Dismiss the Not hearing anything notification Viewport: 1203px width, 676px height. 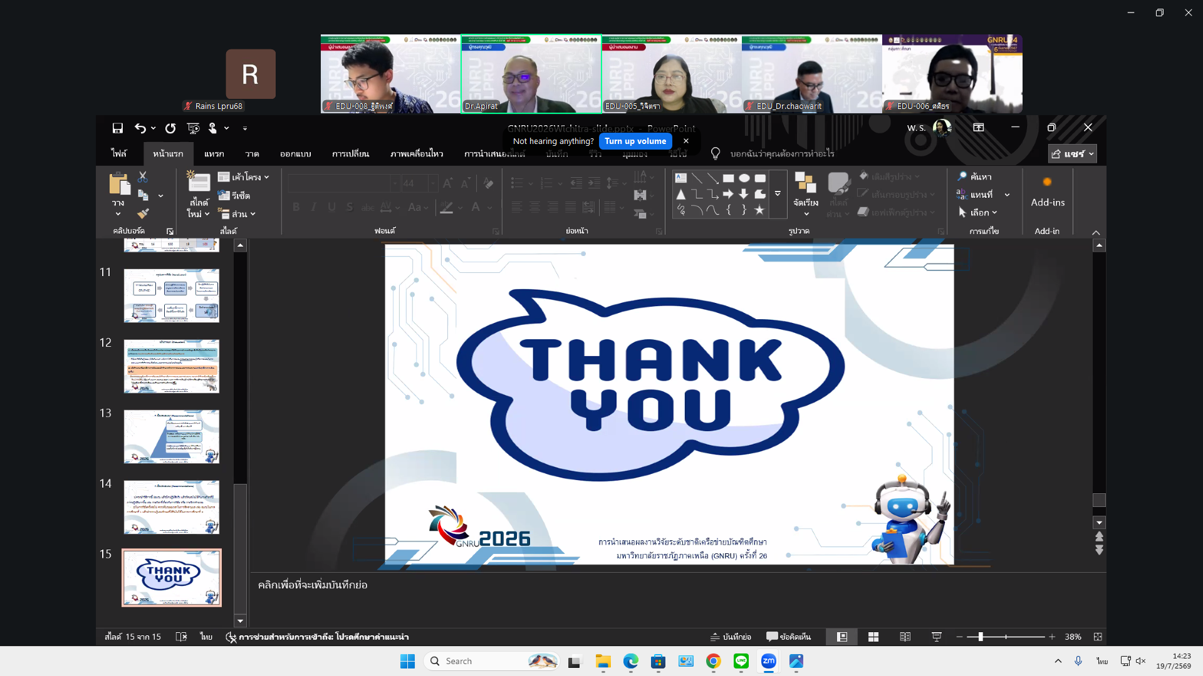[686, 141]
